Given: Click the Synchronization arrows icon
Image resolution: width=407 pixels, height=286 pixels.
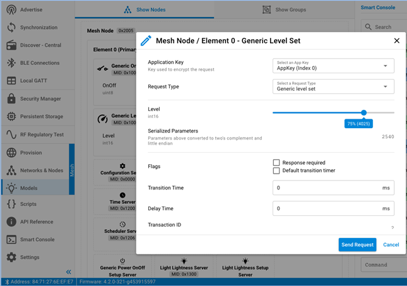Looking at the screenshot, I should 11,28.
